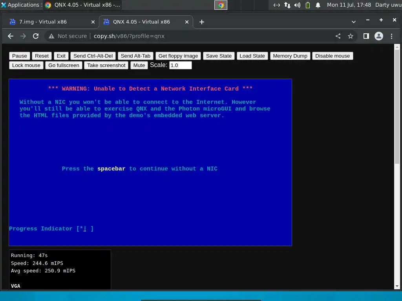
Task: Send Alt-Tab to the emulator
Action: tap(135, 56)
